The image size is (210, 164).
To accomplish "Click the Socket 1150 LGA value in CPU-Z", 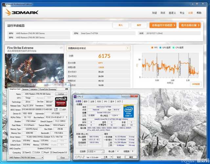I will [x=104, y=112].
